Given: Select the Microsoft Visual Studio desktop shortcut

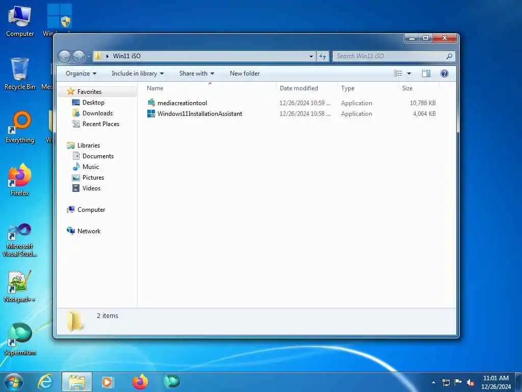Looking at the screenshot, I should click(20, 240).
